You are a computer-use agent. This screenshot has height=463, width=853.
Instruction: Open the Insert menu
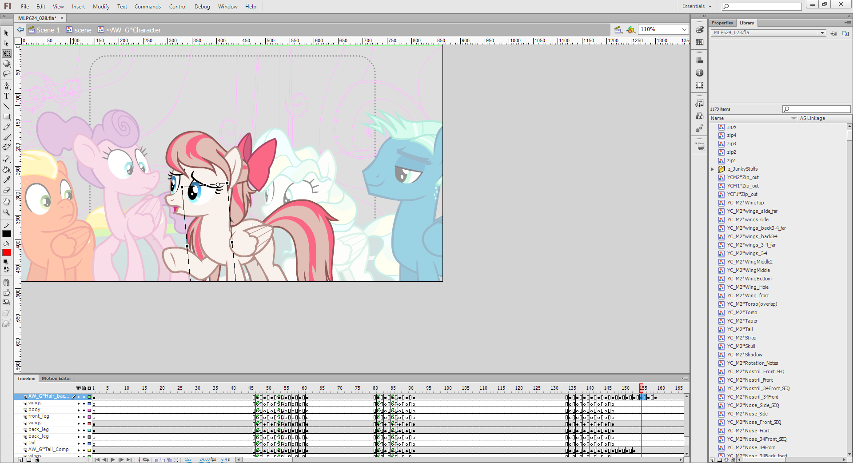tap(79, 6)
